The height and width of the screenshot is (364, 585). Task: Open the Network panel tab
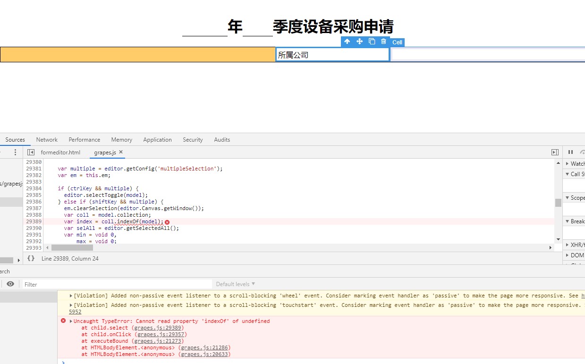47,140
